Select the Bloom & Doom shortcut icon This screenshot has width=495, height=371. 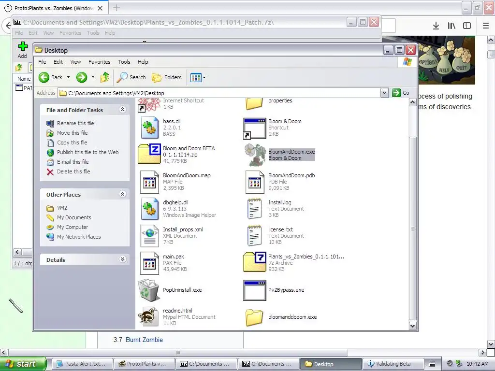[x=254, y=128]
